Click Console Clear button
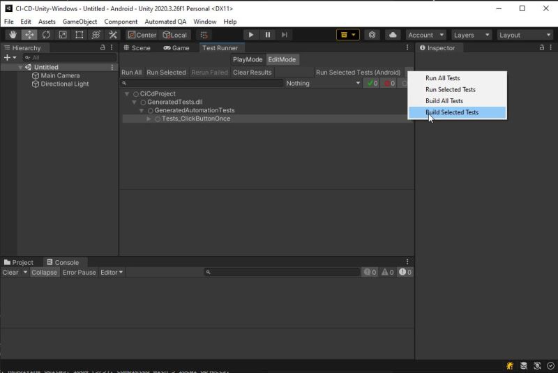This screenshot has width=558, height=373. point(10,273)
